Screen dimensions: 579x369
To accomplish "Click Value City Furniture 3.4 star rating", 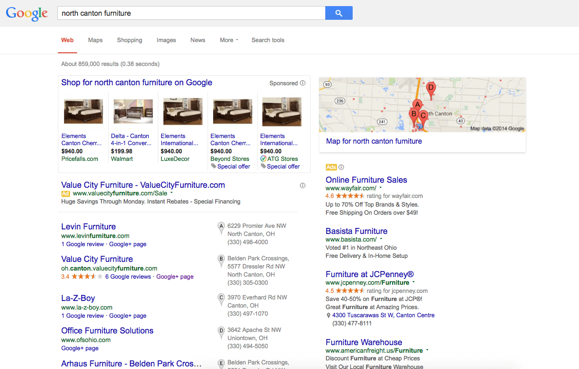I will (87, 277).
